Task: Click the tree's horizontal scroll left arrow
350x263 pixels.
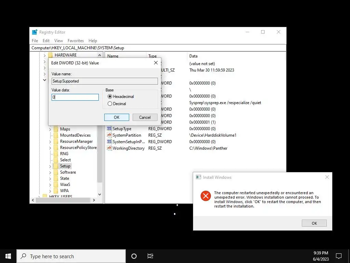Action: (33, 200)
